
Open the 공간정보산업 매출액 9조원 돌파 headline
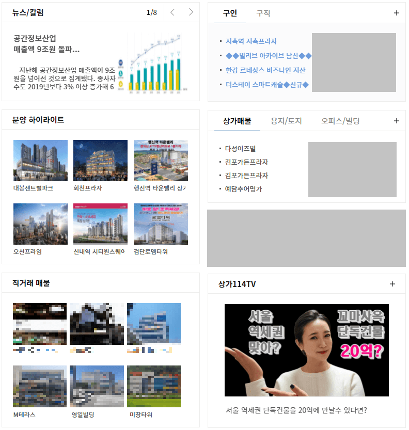click(x=46, y=44)
